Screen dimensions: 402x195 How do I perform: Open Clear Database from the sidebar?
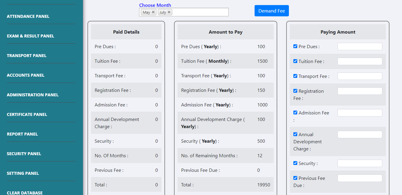coord(24,193)
